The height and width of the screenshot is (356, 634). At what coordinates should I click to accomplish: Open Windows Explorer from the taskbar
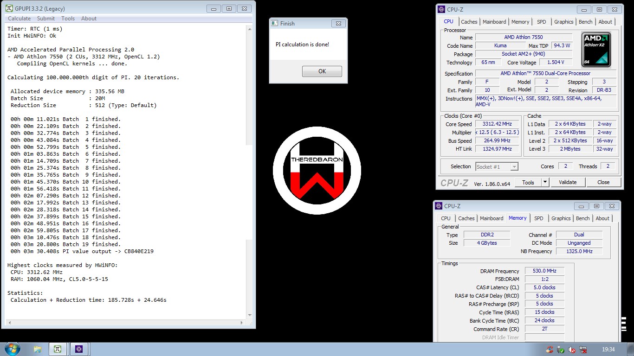coord(38,349)
